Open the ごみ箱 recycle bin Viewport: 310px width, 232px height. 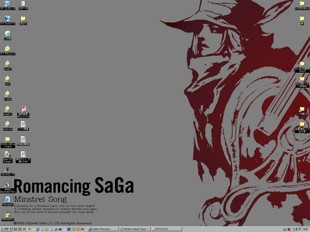point(7,35)
